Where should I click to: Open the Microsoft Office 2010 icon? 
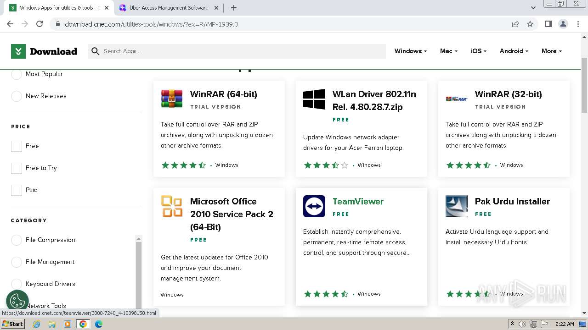click(172, 206)
